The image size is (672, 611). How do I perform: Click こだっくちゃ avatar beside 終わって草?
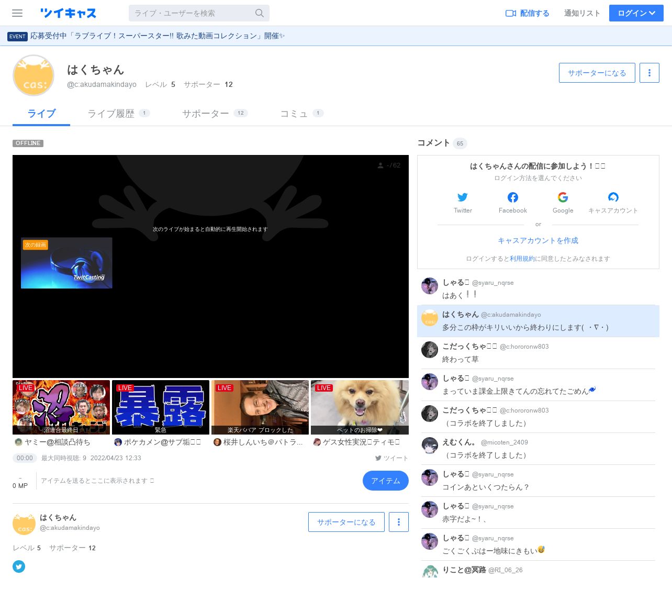tap(430, 350)
